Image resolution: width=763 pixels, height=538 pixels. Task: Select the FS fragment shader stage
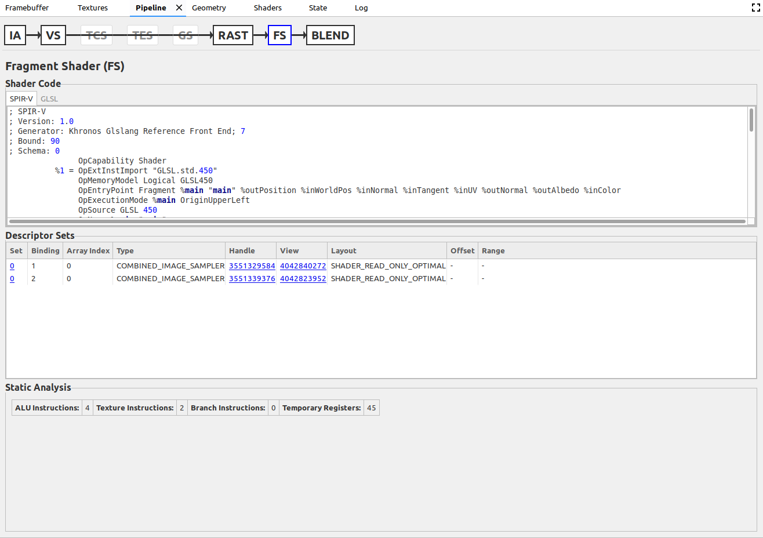pos(279,35)
